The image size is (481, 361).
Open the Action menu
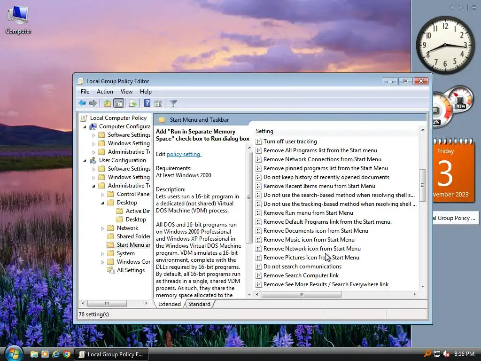click(x=105, y=92)
